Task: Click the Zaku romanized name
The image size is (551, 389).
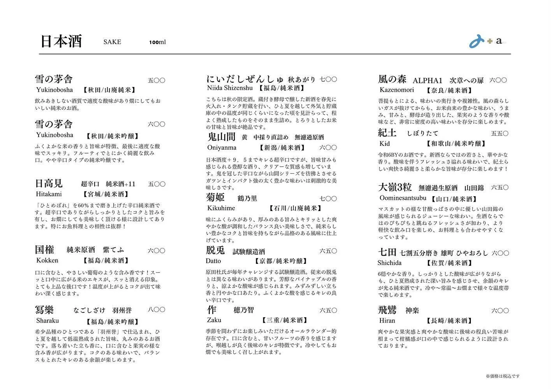Action: click(214, 320)
